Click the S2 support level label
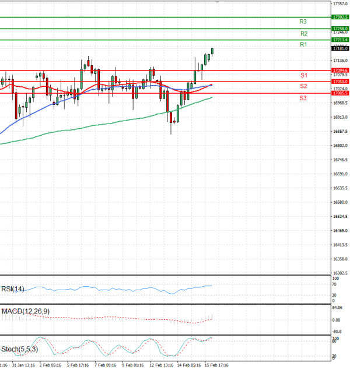The height and width of the screenshot is (370, 350). [303, 86]
